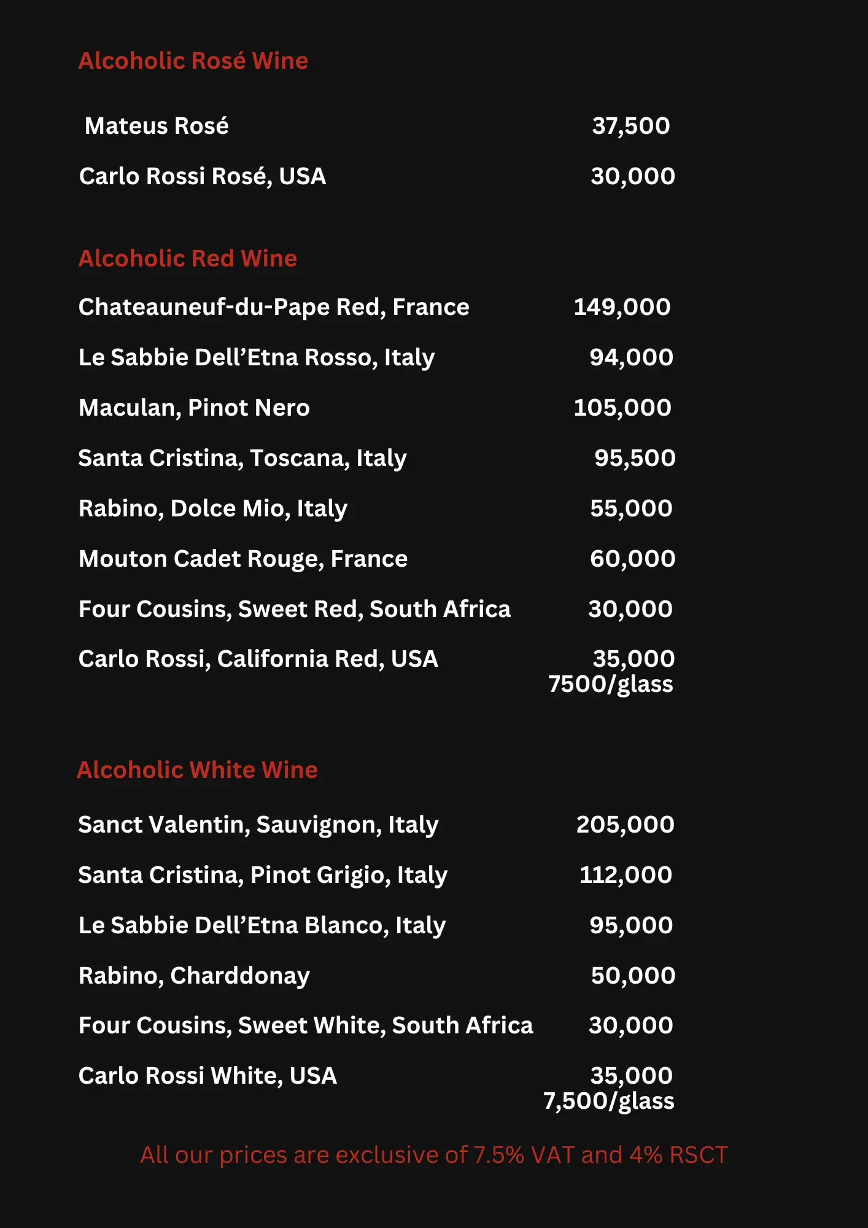This screenshot has height=1228, width=868.
Task: Pick Santa Cristina, Toscana, Italy
Action: (242, 459)
